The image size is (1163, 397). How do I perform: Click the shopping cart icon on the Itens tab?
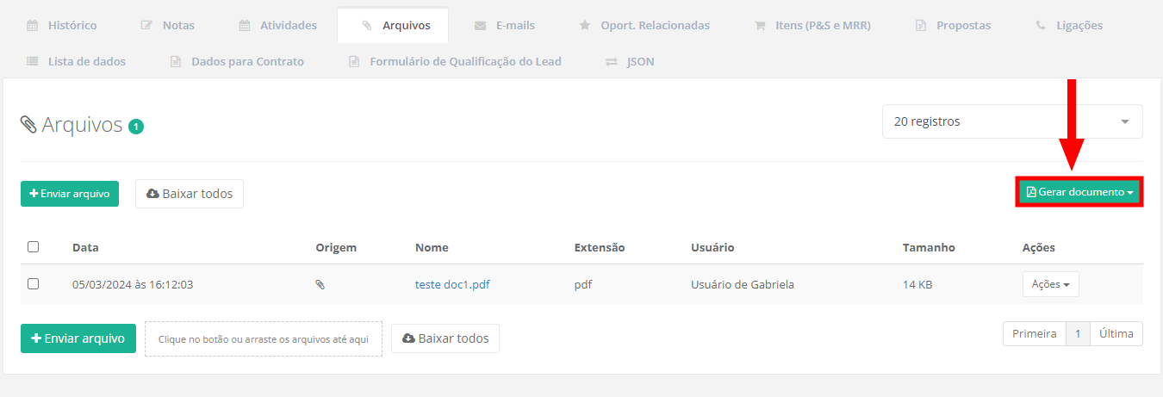tap(760, 26)
